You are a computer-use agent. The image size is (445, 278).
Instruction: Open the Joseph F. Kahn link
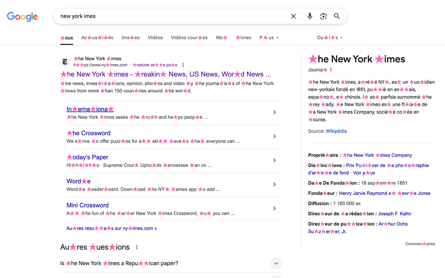395,214
